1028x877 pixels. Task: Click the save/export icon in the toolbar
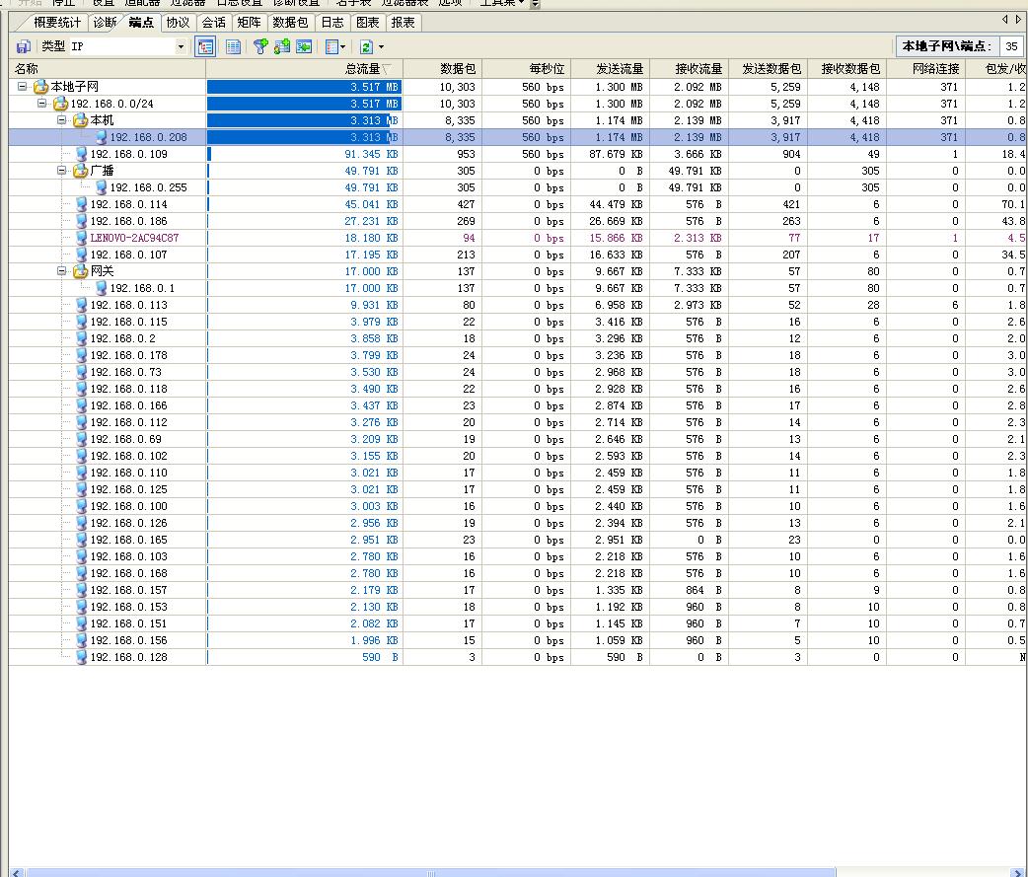point(23,46)
